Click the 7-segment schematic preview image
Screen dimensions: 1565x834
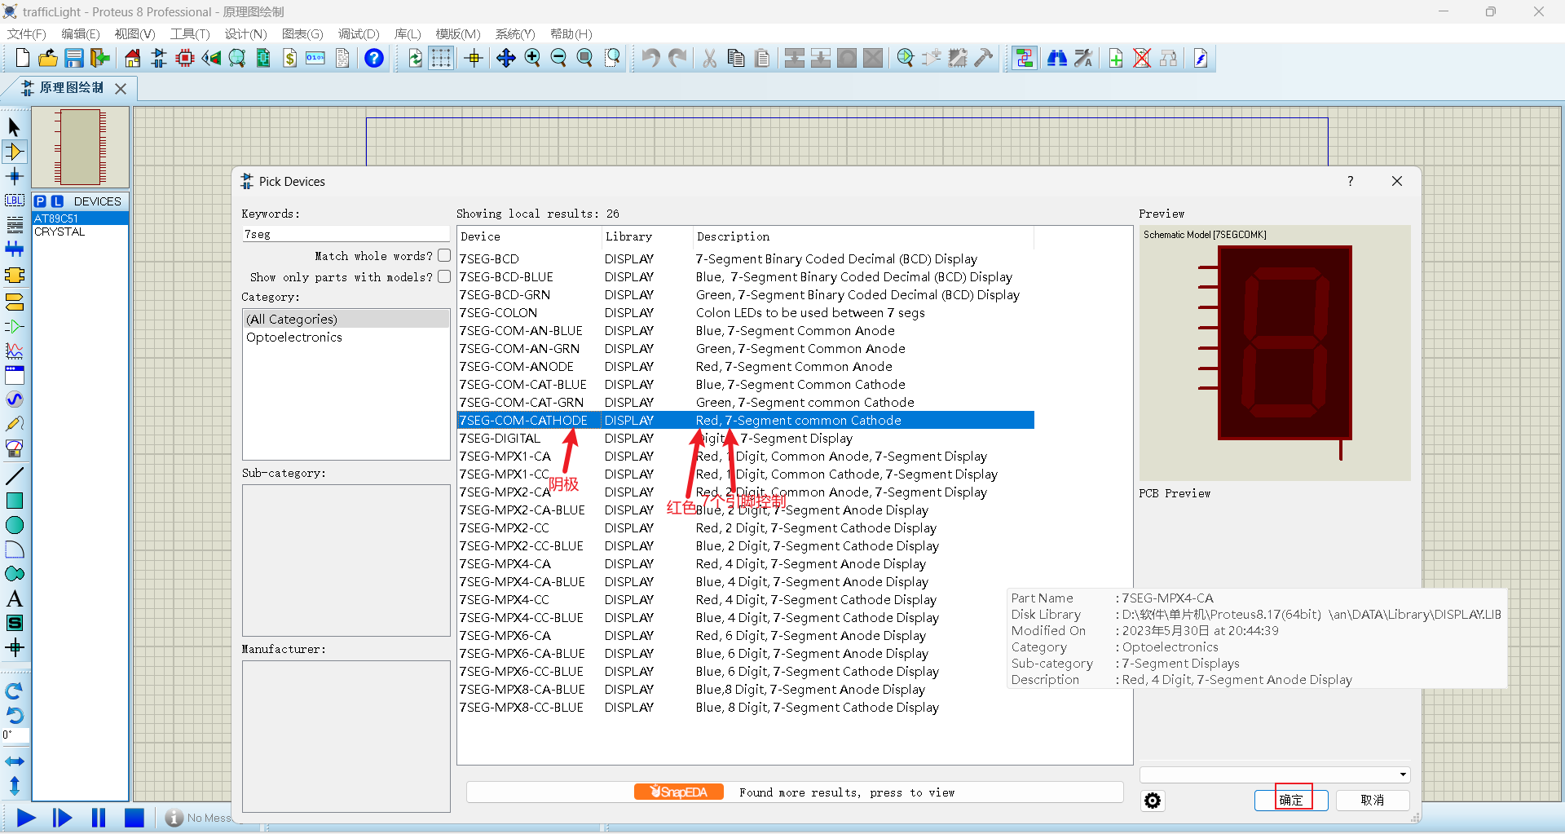(x=1275, y=352)
